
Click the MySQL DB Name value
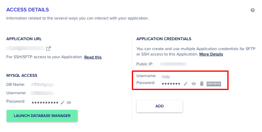43,85
